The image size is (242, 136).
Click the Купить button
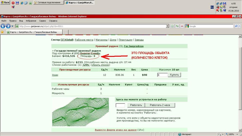click(x=174, y=75)
